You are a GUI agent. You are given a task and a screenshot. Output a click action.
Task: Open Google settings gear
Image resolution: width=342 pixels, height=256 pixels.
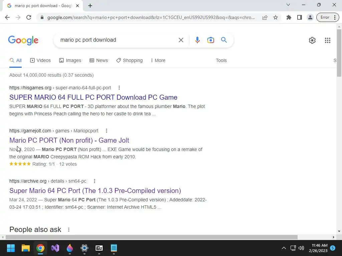(312, 40)
